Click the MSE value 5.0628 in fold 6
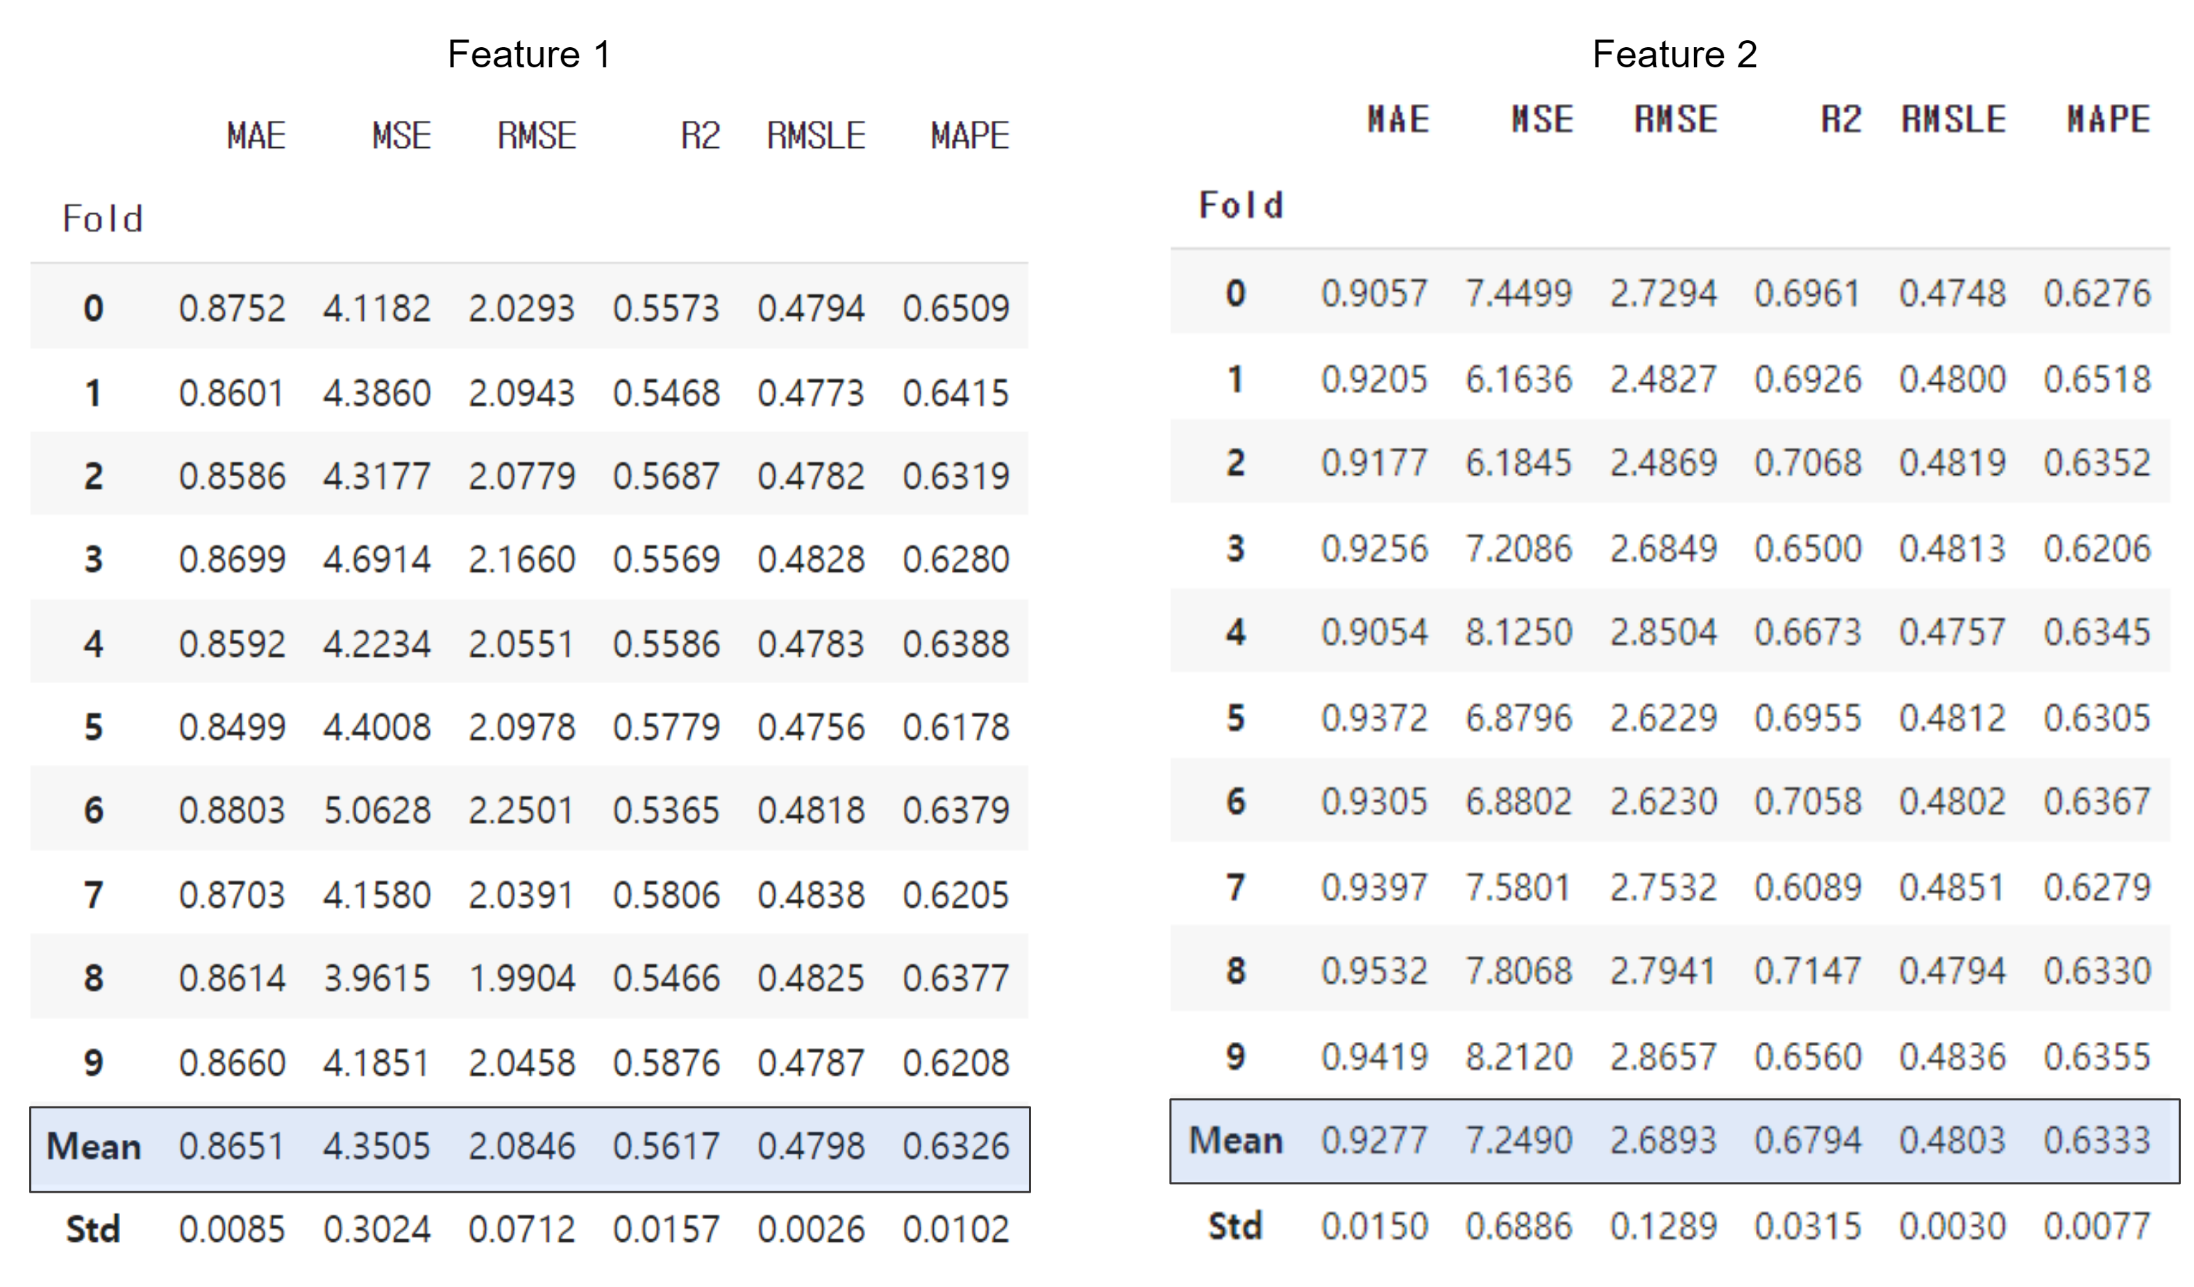Image resolution: width=2194 pixels, height=1287 pixels. click(377, 810)
